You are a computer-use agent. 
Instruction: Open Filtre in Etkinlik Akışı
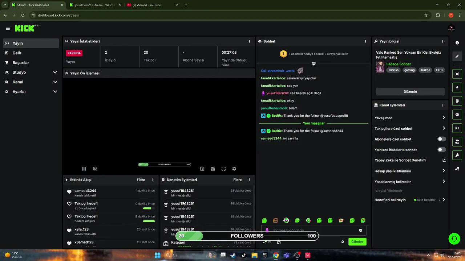141,180
